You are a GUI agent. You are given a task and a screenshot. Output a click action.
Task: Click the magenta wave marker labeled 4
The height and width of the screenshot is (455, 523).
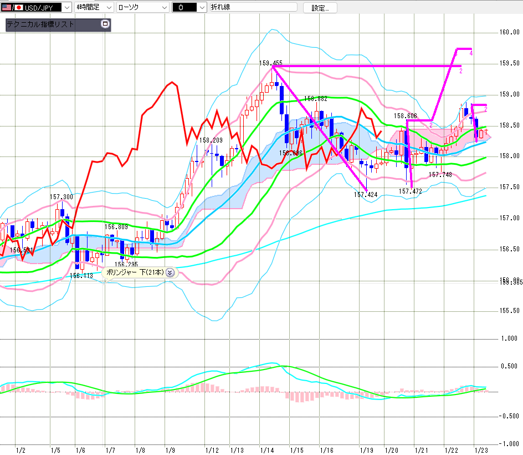pos(471,53)
